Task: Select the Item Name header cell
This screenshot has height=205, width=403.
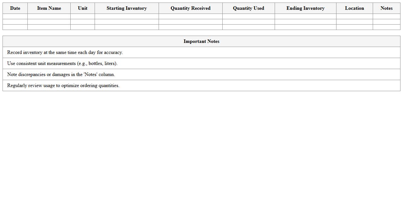Action: click(49, 8)
